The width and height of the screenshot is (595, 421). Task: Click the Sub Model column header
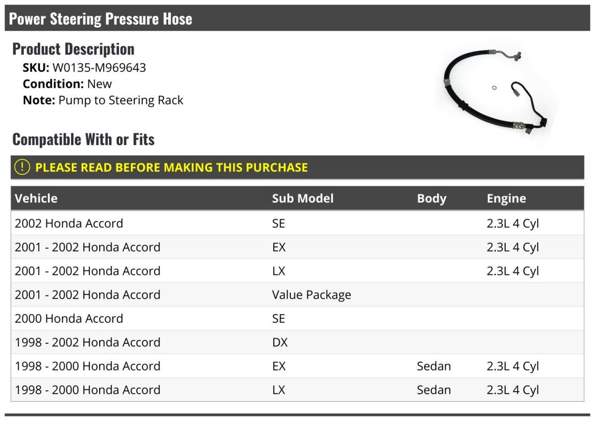coord(302,199)
